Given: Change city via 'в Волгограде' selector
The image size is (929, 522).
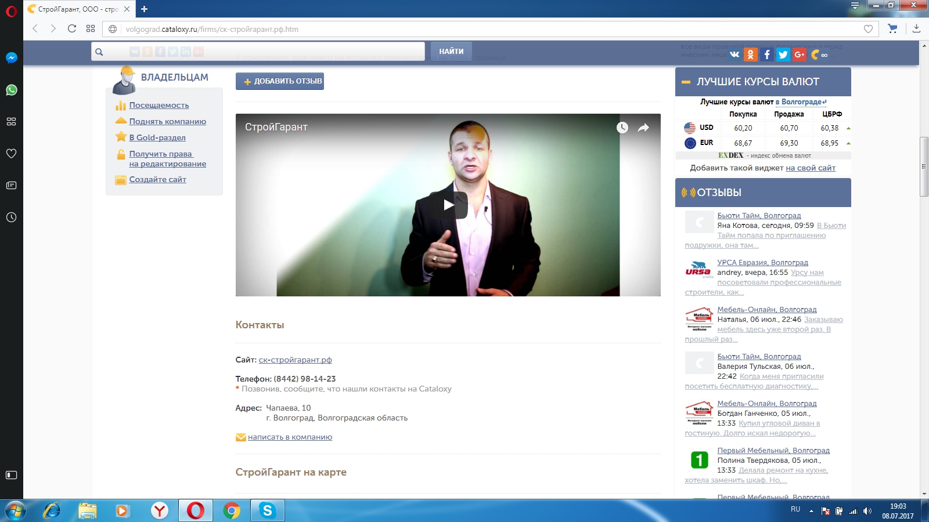Looking at the screenshot, I should [x=801, y=102].
